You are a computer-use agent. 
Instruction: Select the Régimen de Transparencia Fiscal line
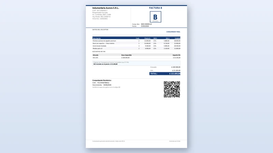[x=111, y=62]
